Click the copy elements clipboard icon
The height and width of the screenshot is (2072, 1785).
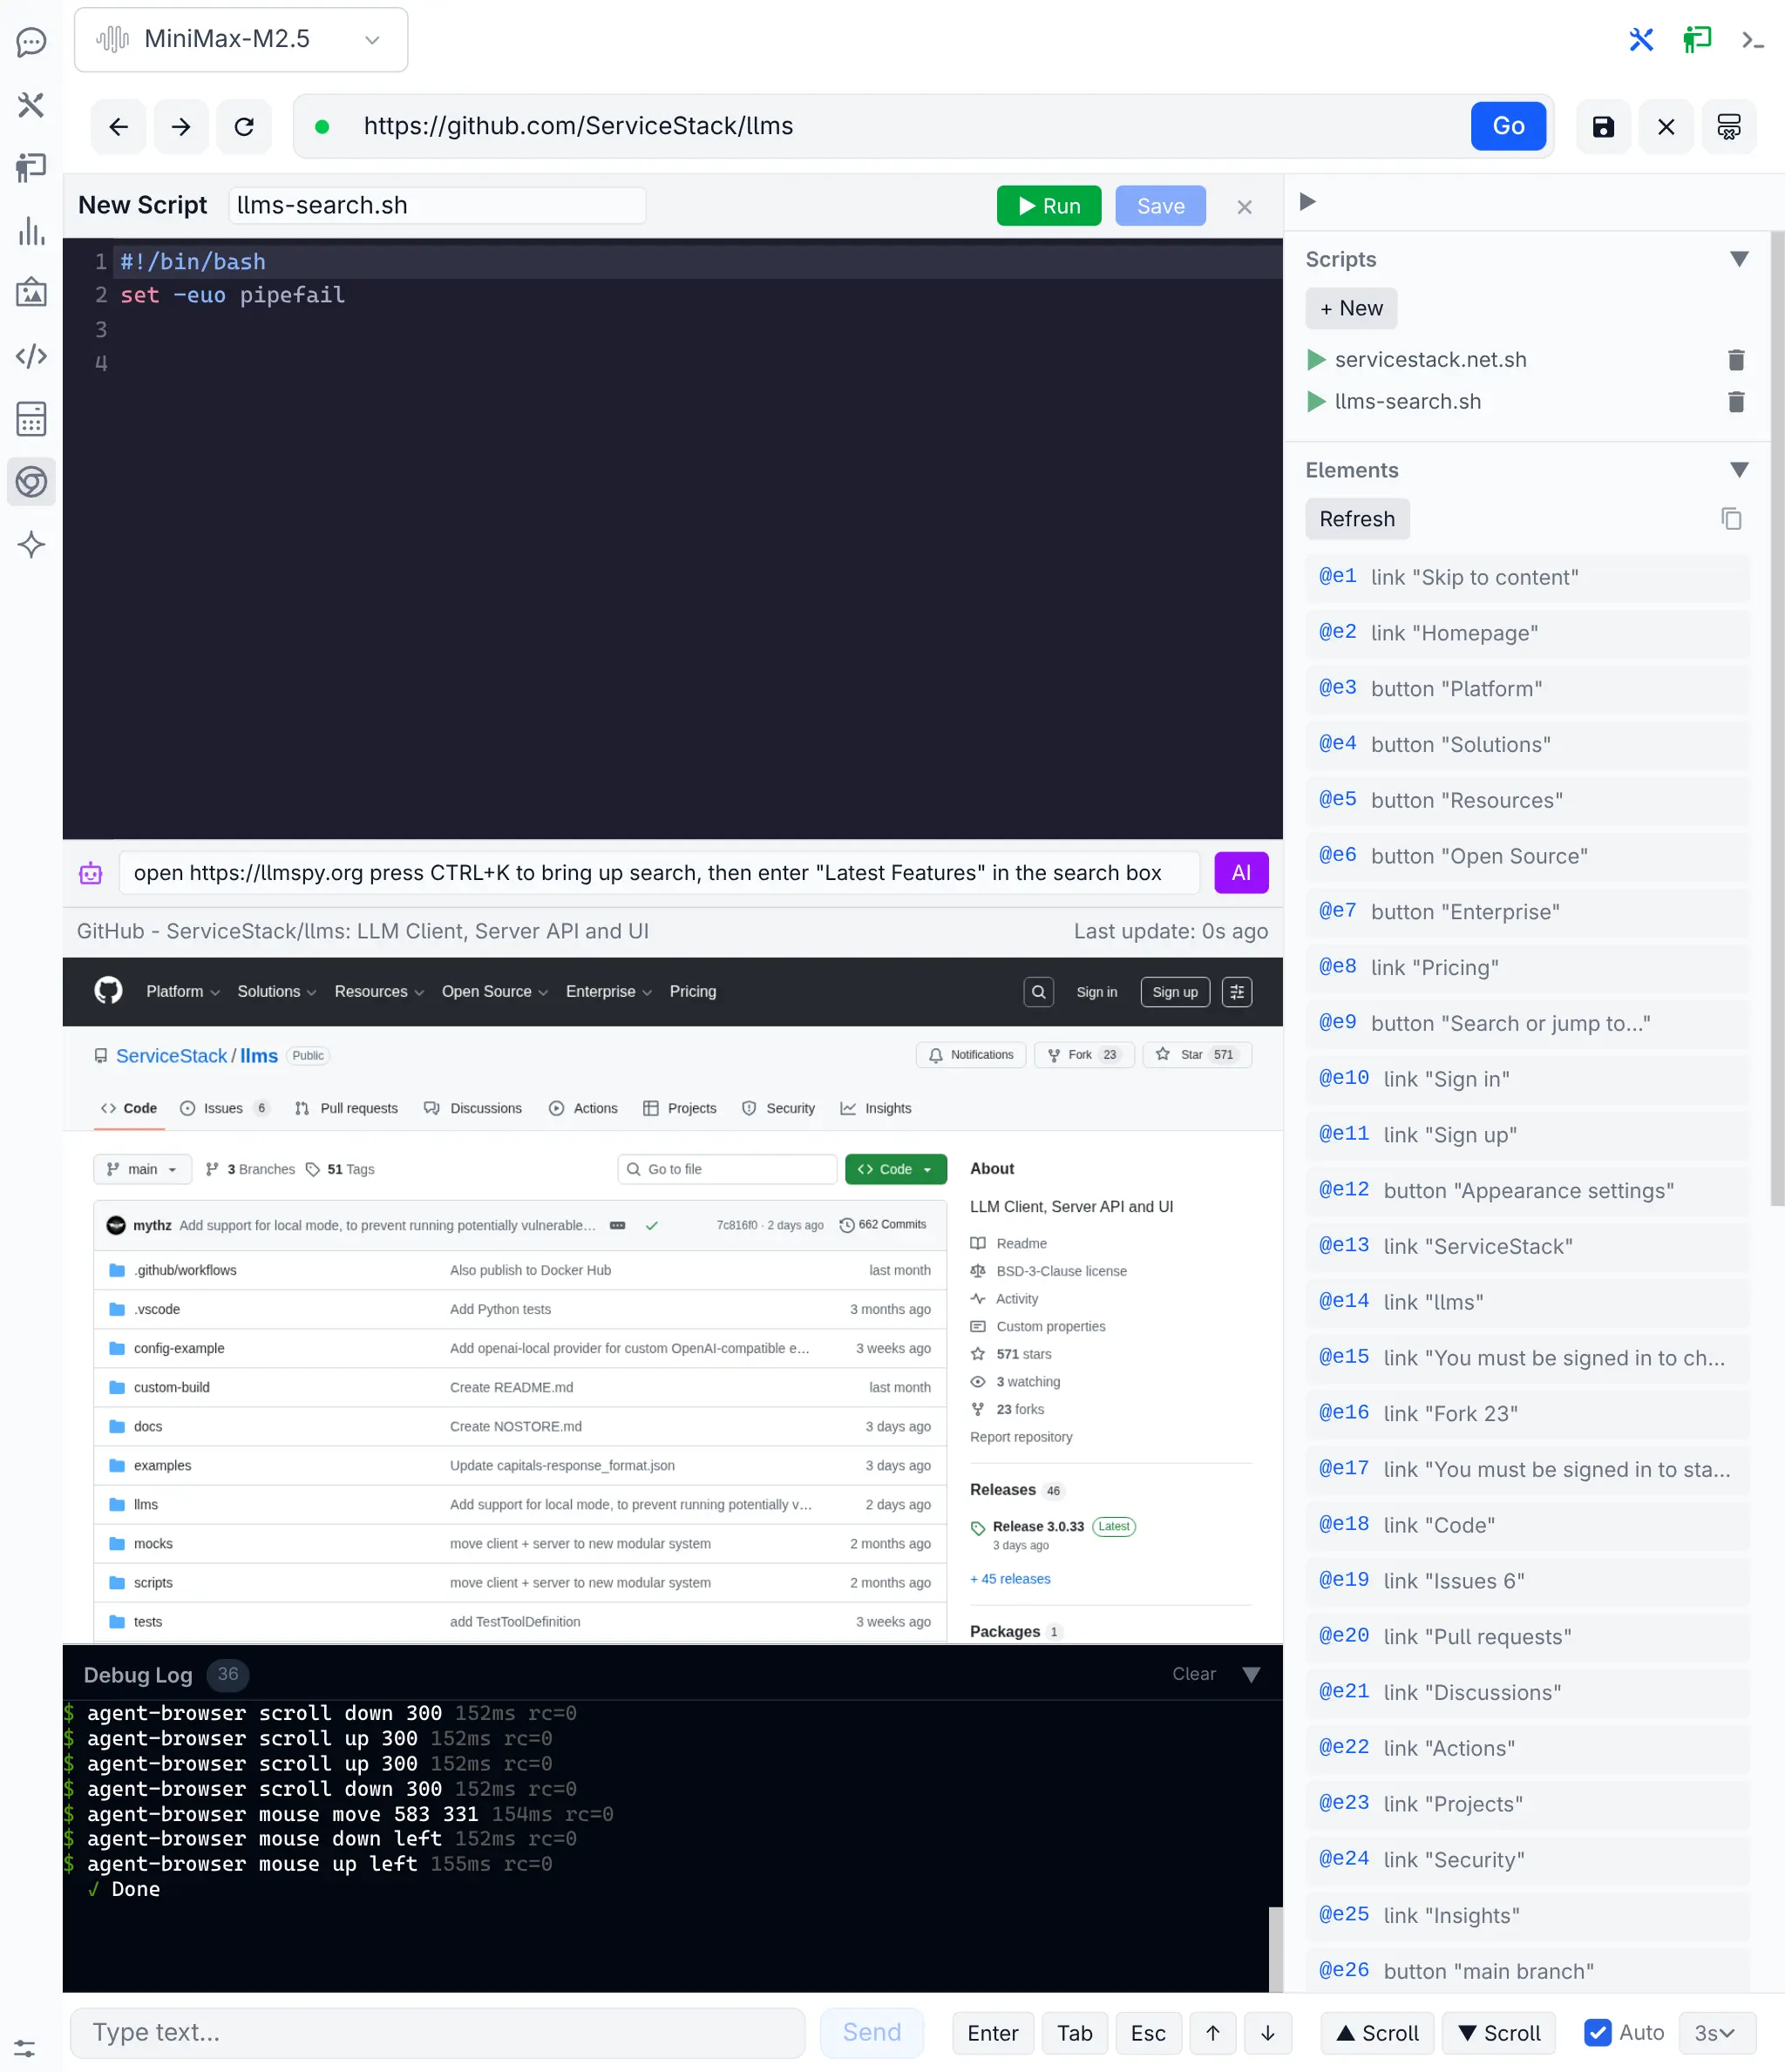tap(1731, 519)
